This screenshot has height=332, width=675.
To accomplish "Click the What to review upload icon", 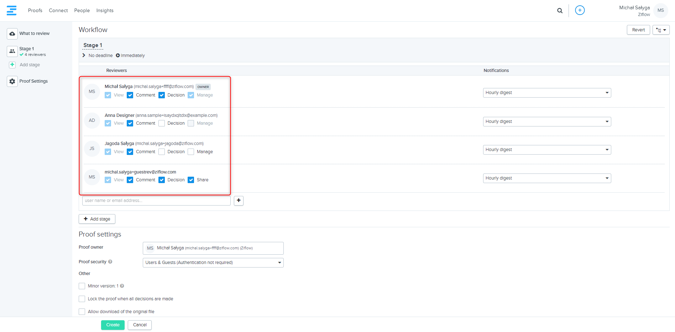I will click(12, 34).
